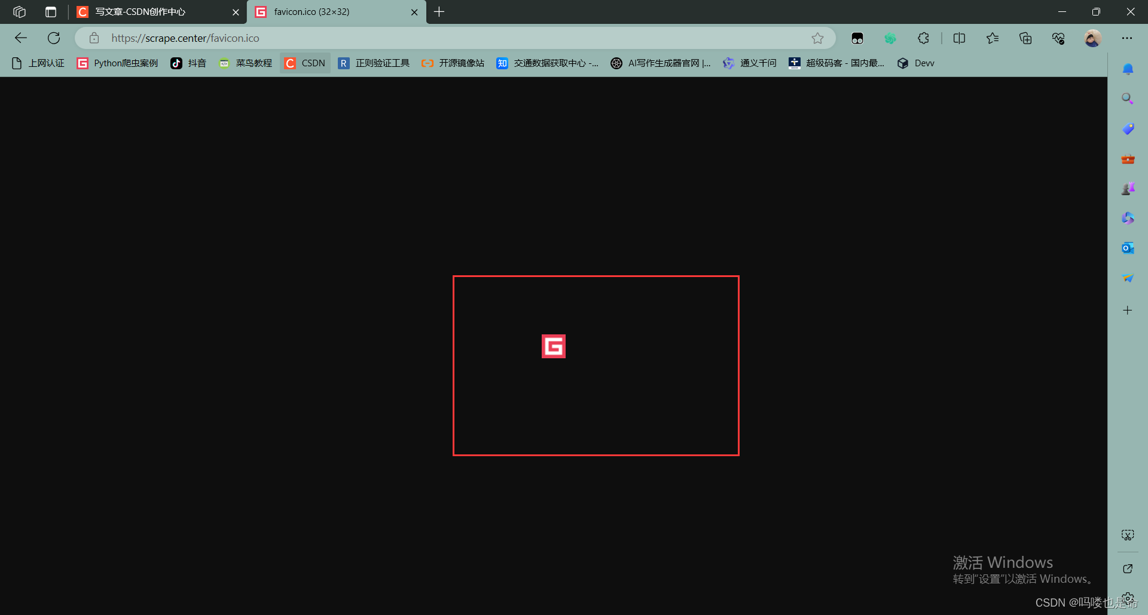This screenshot has width=1148, height=615.
Task: Open sidebar notifications bell icon
Action: 1128,69
